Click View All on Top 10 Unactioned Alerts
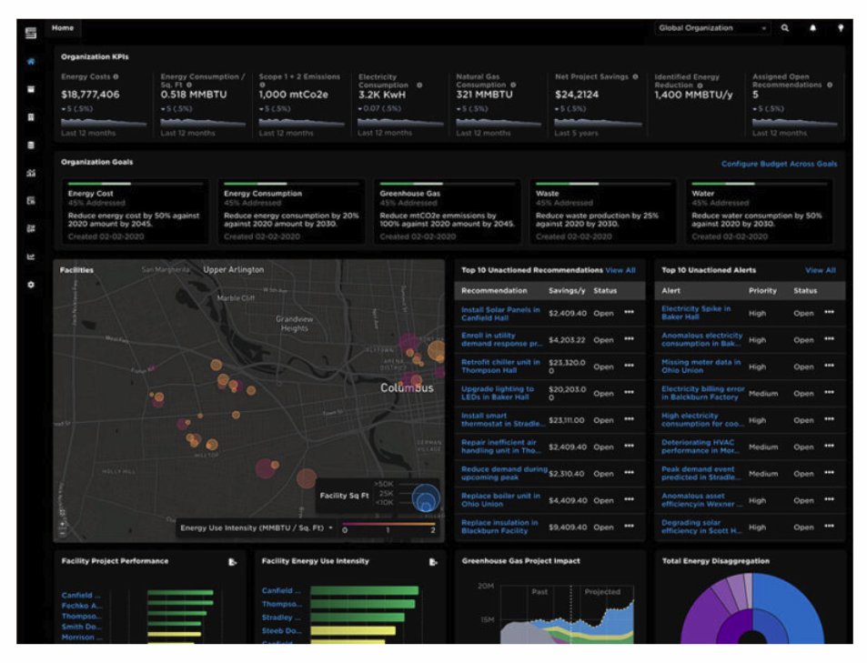The height and width of the screenshot is (663, 867). pyautogui.click(x=820, y=270)
